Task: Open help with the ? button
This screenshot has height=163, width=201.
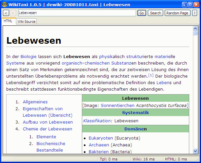Action: click(x=194, y=13)
